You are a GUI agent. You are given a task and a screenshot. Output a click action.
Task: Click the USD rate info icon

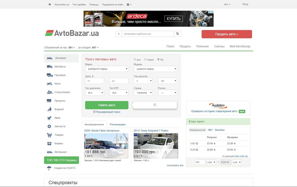coord(197,143)
